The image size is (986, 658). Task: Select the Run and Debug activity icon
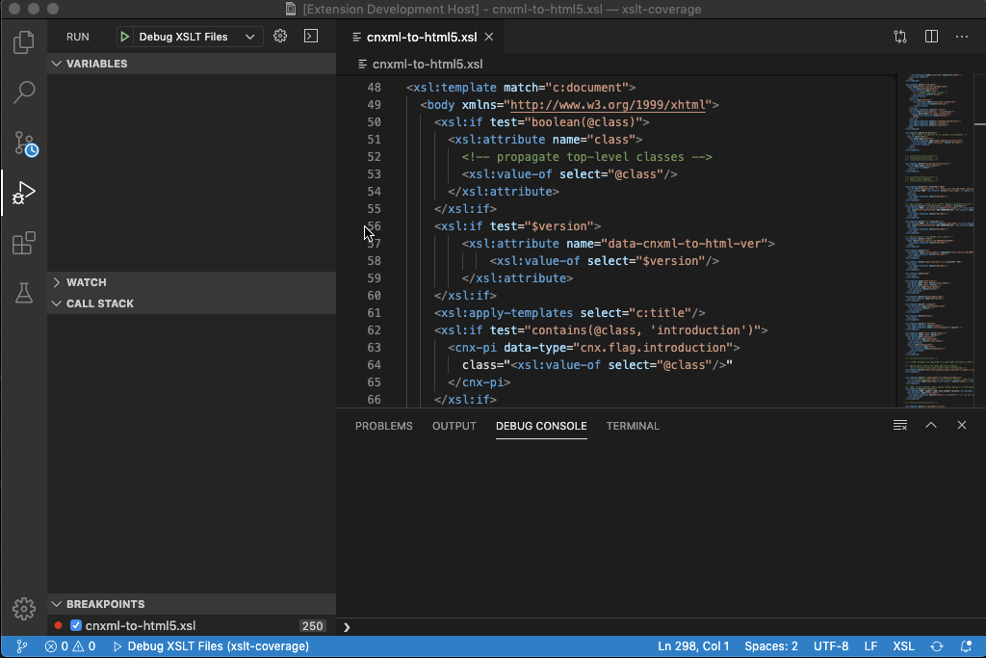click(x=24, y=193)
